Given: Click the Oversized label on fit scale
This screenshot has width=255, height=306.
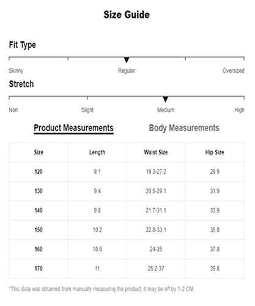Looking at the screenshot, I should [234, 70].
